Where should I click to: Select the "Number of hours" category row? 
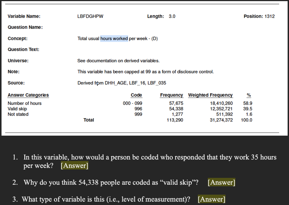click(x=25, y=103)
